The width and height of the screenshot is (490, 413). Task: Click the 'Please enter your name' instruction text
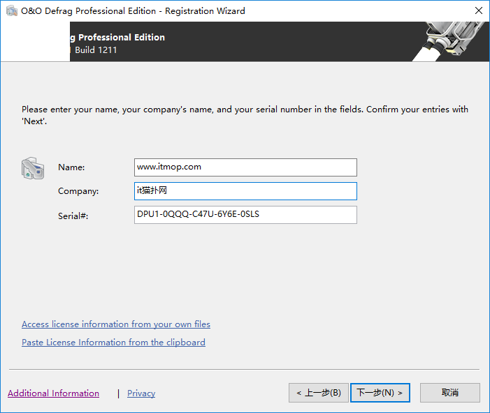[x=245, y=115]
